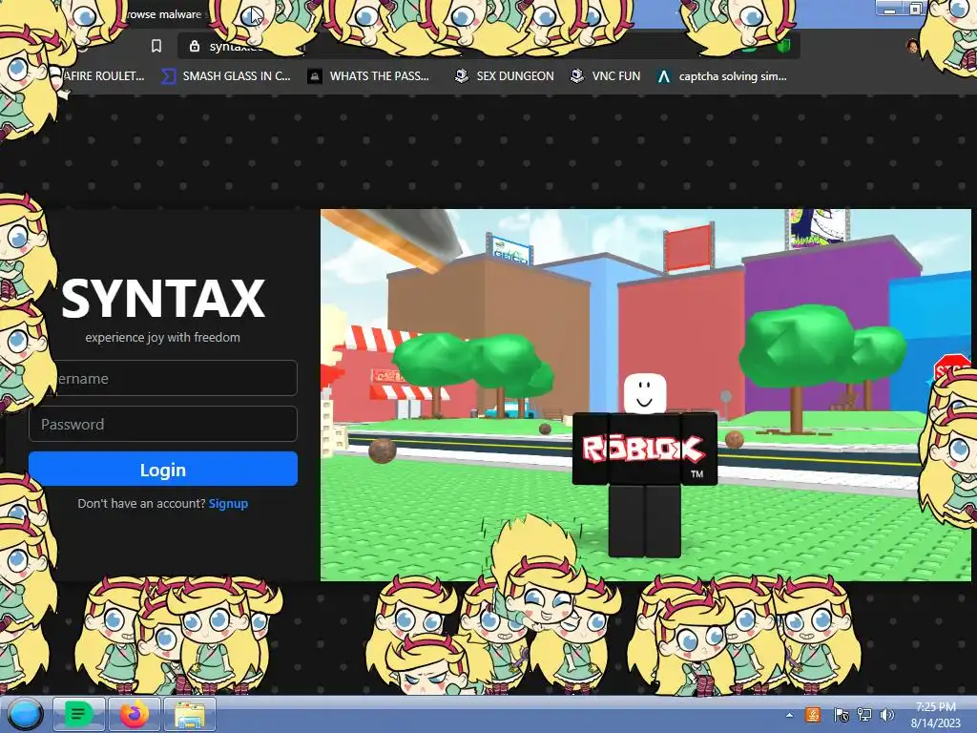The width and height of the screenshot is (977, 733).
Task: Click the Roblox character preview image
Action: tap(645, 394)
